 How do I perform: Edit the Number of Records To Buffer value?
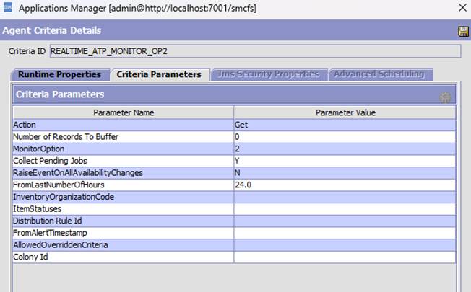(345, 137)
